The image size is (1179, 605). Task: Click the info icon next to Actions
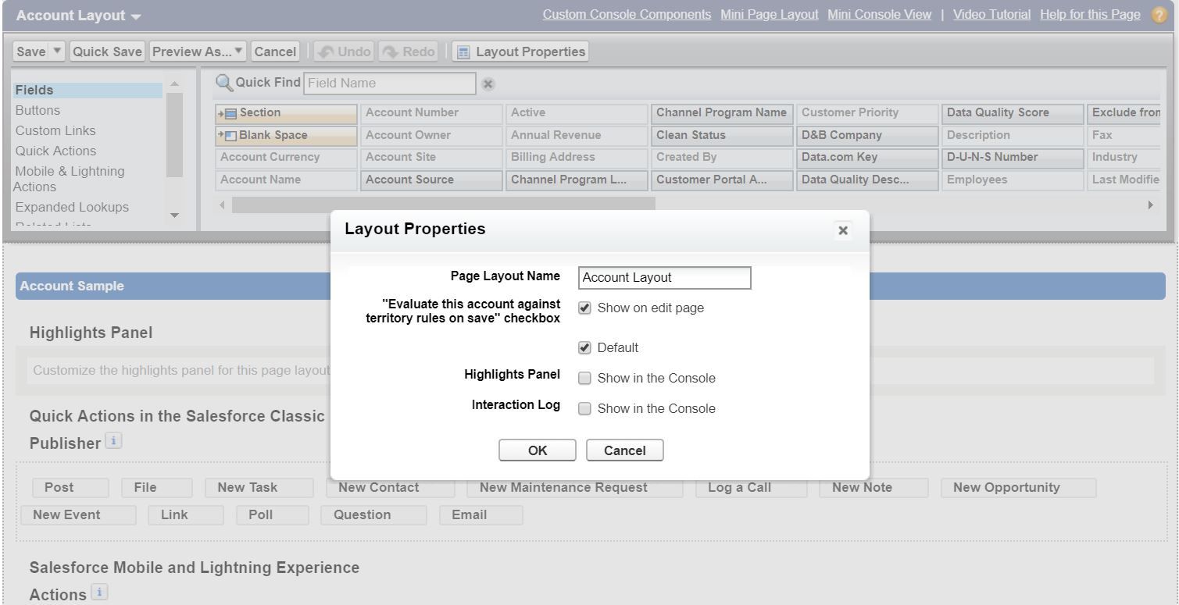[x=98, y=593]
